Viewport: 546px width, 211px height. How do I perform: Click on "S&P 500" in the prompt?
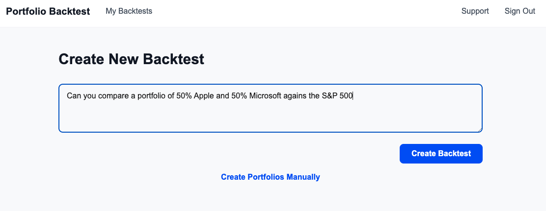tap(337, 96)
